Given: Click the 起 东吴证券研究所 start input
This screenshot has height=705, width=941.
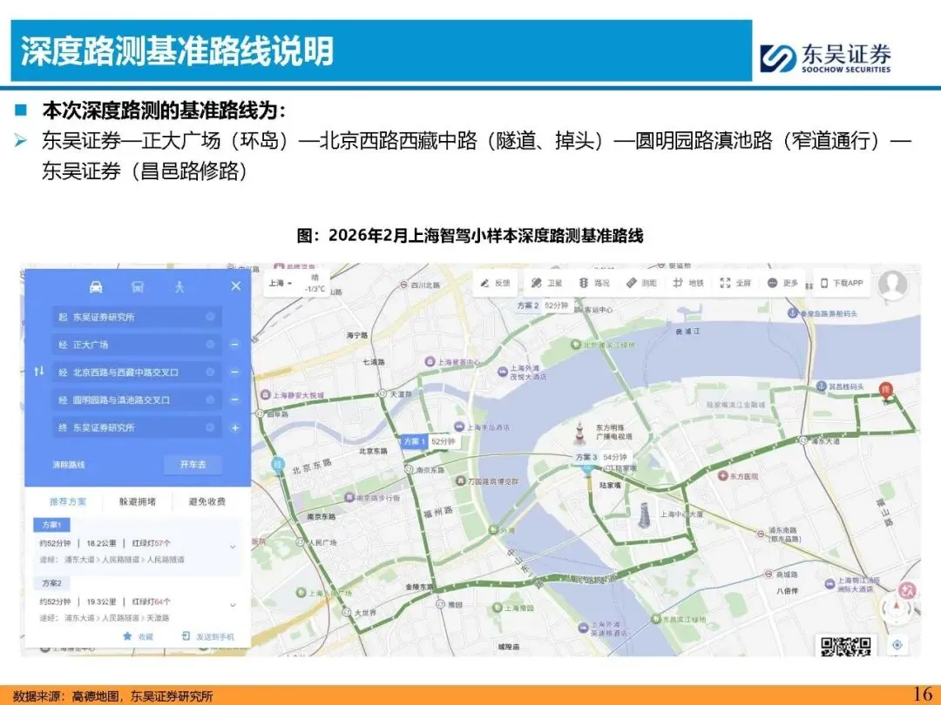Looking at the screenshot, I should point(137,317).
